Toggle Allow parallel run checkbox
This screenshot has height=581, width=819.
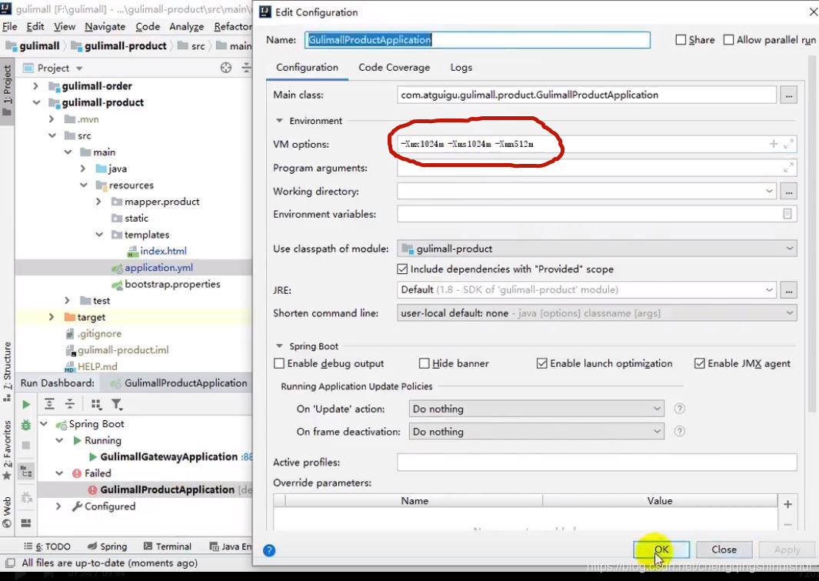click(x=728, y=40)
